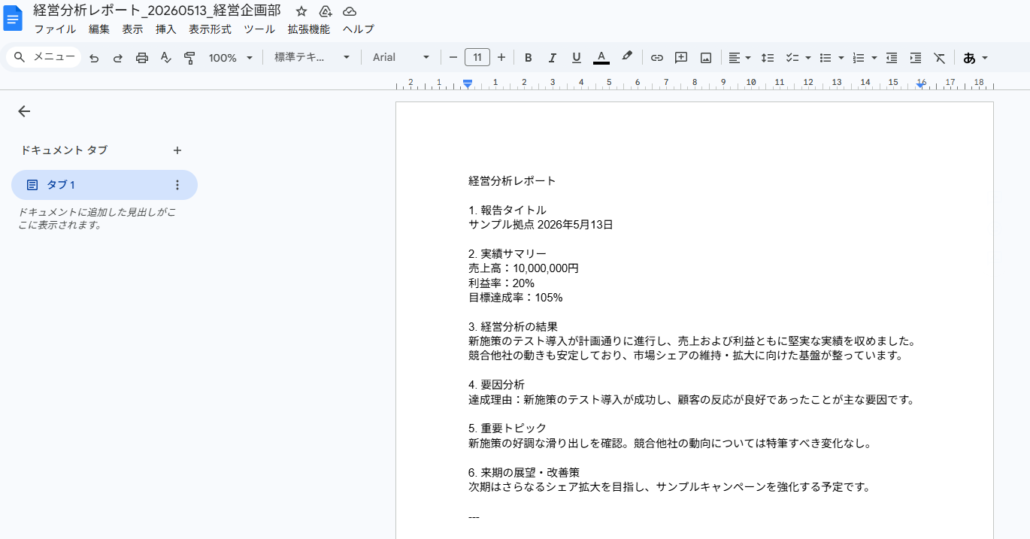Click the left indent marker on the ruler
Image resolution: width=1030 pixels, height=539 pixels.
468,84
